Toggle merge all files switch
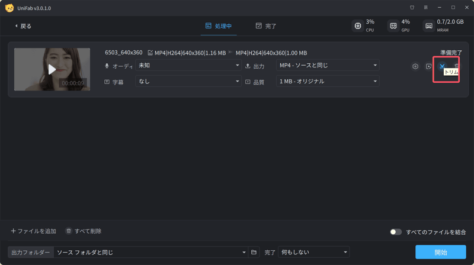The width and height of the screenshot is (474, 265). click(x=396, y=232)
